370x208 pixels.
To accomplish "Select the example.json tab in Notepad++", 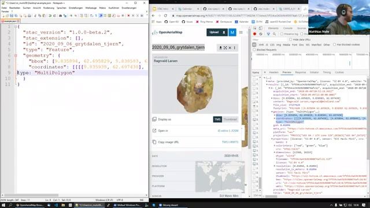I will point(10,21).
